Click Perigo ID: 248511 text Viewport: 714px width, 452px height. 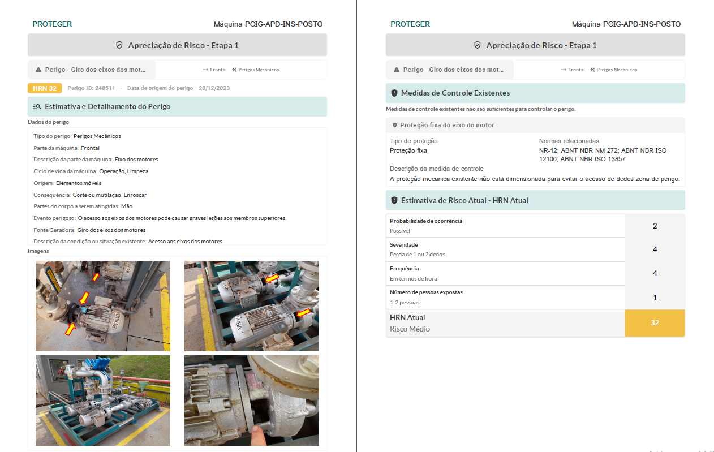click(x=91, y=88)
